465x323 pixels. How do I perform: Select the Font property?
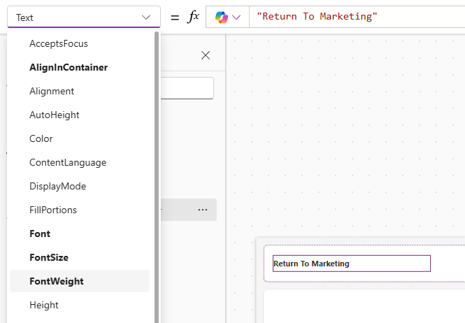(x=40, y=234)
